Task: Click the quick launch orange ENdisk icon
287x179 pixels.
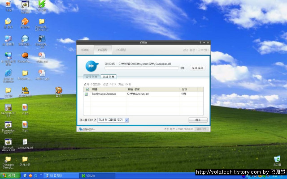Action: pyautogui.click(x=30, y=176)
